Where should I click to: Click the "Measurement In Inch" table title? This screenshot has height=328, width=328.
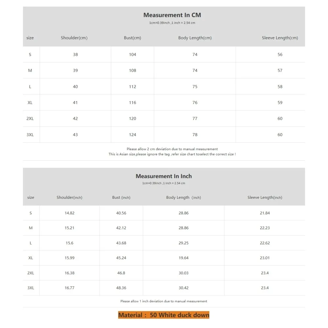tap(164, 176)
